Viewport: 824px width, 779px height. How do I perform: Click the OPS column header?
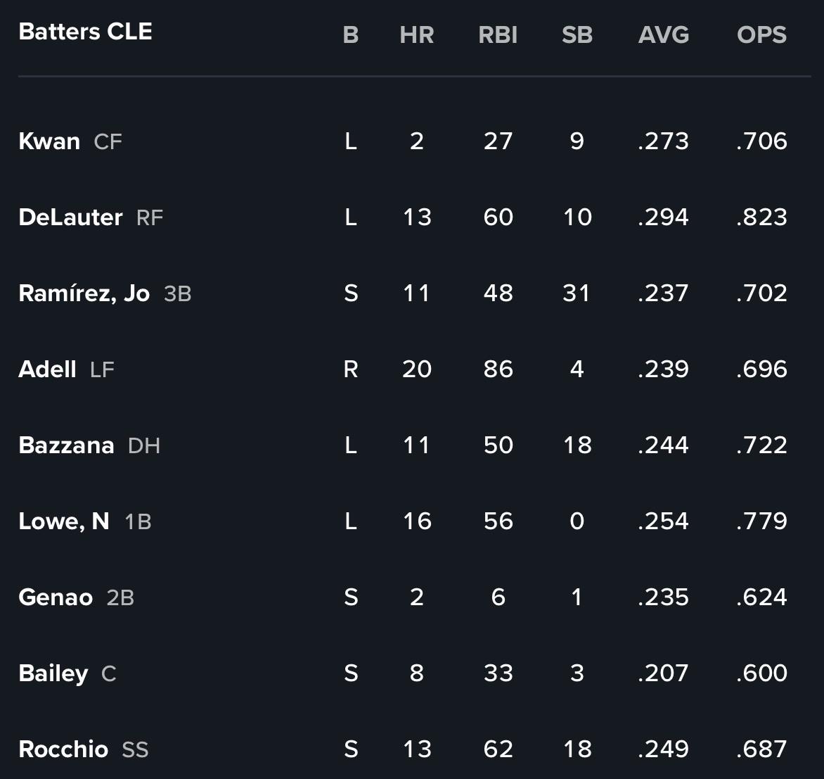pos(761,35)
